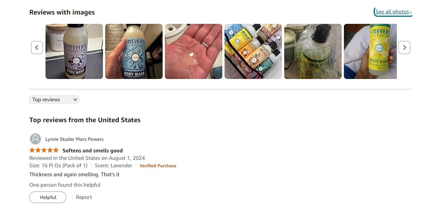Open the reviewer name Lynne Studer Marx Powers
Screen dimensions: 439x209
pos(75,139)
